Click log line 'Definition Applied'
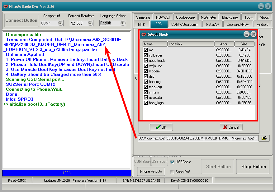This screenshot has height=192, width=275. coord(25,55)
